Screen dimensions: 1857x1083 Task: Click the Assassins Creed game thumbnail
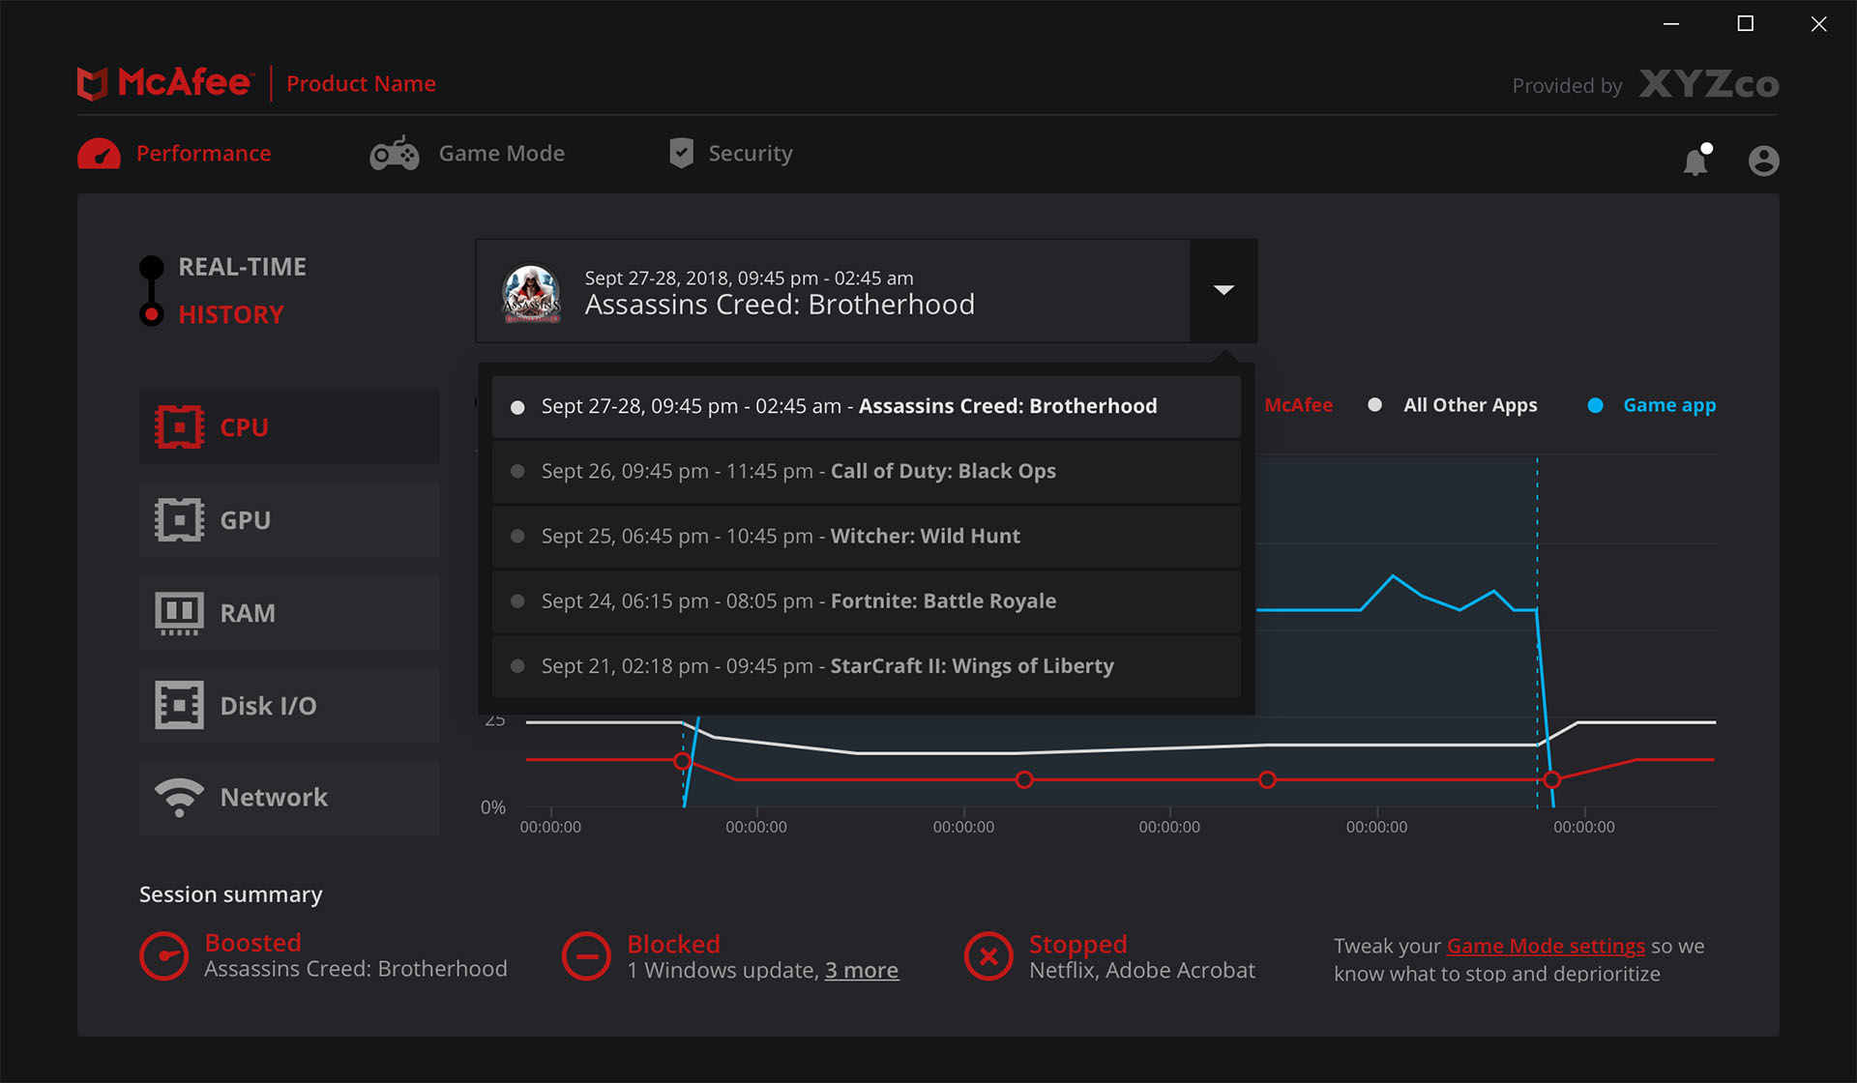(531, 293)
